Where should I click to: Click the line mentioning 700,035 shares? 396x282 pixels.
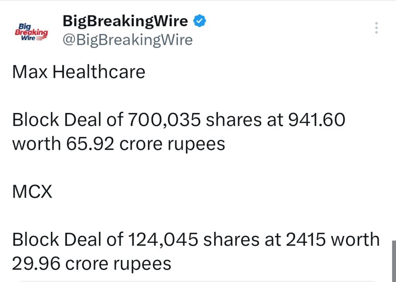point(178,120)
